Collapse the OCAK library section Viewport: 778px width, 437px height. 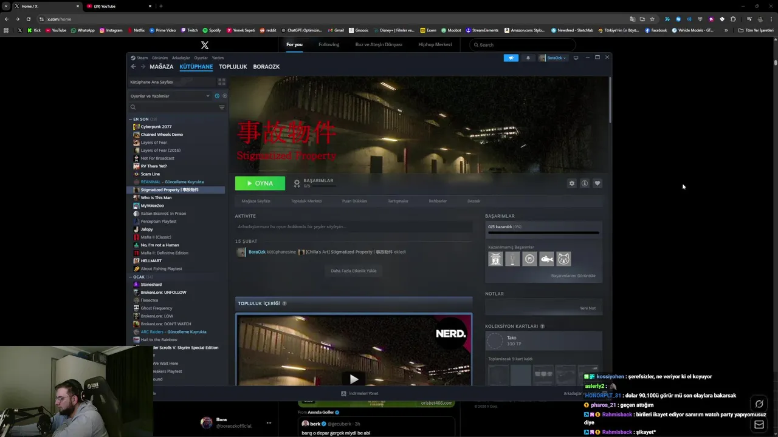130,277
